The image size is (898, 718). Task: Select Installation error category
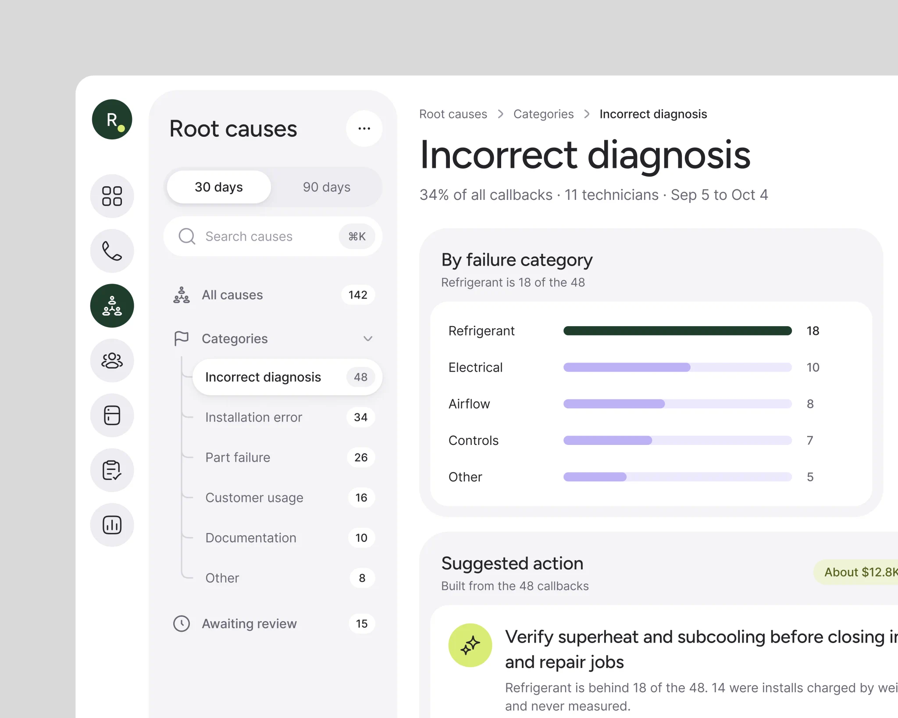pyautogui.click(x=287, y=417)
